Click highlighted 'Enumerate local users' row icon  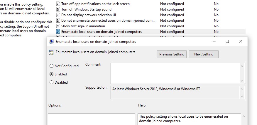pyautogui.click(x=58, y=32)
